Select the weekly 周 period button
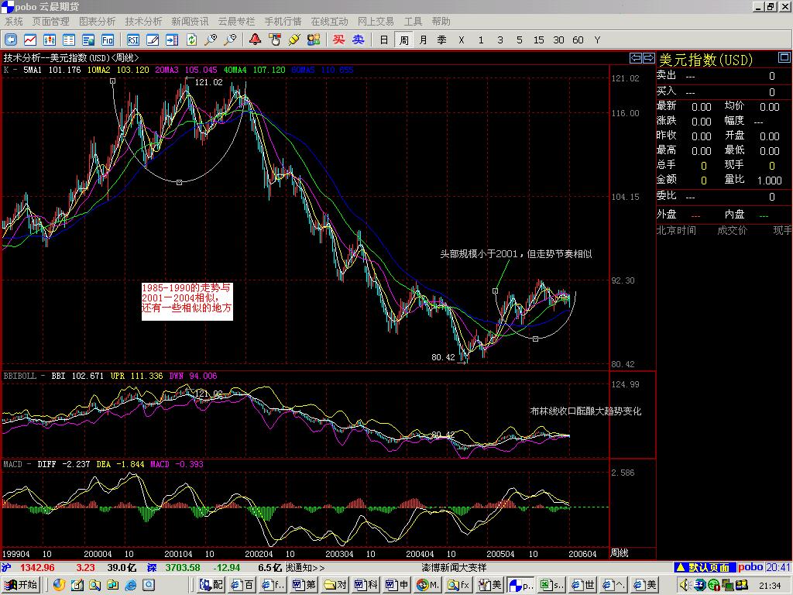 [403, 40]
